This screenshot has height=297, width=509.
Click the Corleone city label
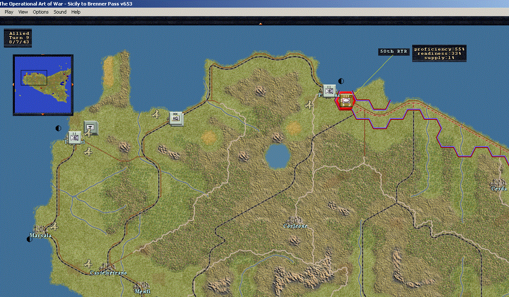[x=295, y=226]
